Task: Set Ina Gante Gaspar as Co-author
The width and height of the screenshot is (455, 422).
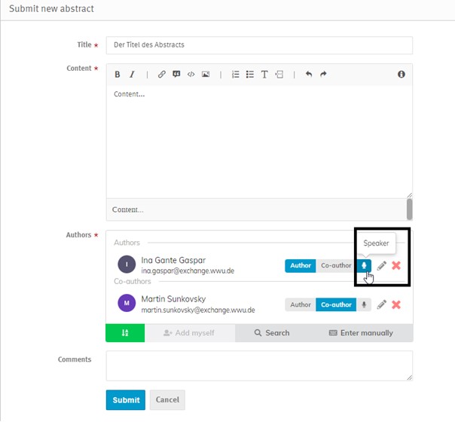Action: click(x=336, y=265)
